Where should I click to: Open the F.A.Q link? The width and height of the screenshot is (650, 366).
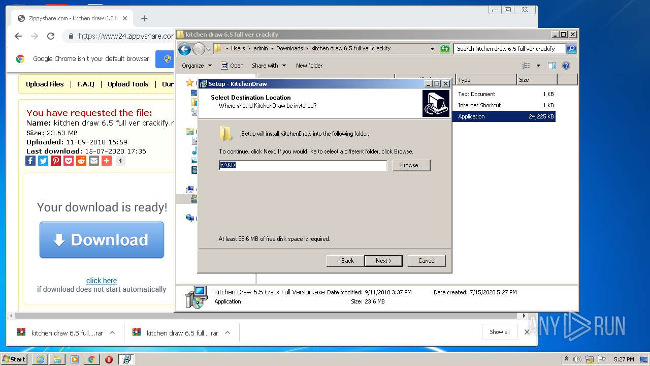(x=86, y=84)
